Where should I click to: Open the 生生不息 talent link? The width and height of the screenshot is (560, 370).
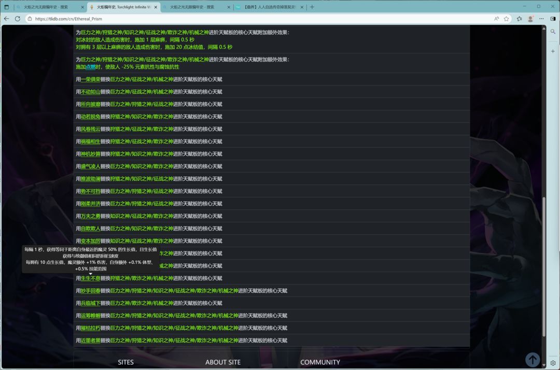click(90, 278)
